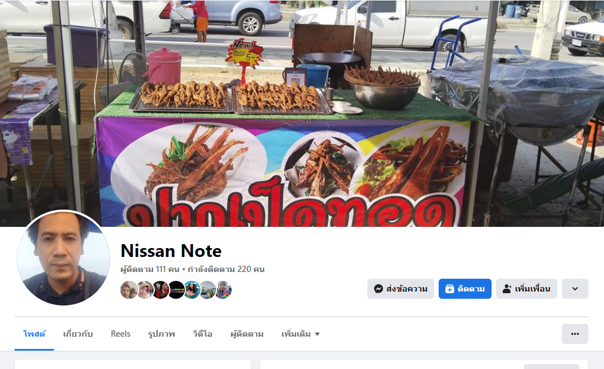This screenshot has height=369, width=604.
Task: Switch to the เกี่ยวกับ tab
Action: (78, 334)
